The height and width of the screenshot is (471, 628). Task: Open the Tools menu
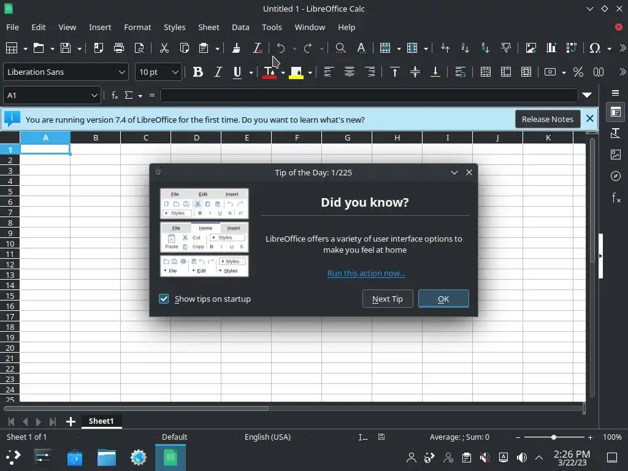[272, 27]
